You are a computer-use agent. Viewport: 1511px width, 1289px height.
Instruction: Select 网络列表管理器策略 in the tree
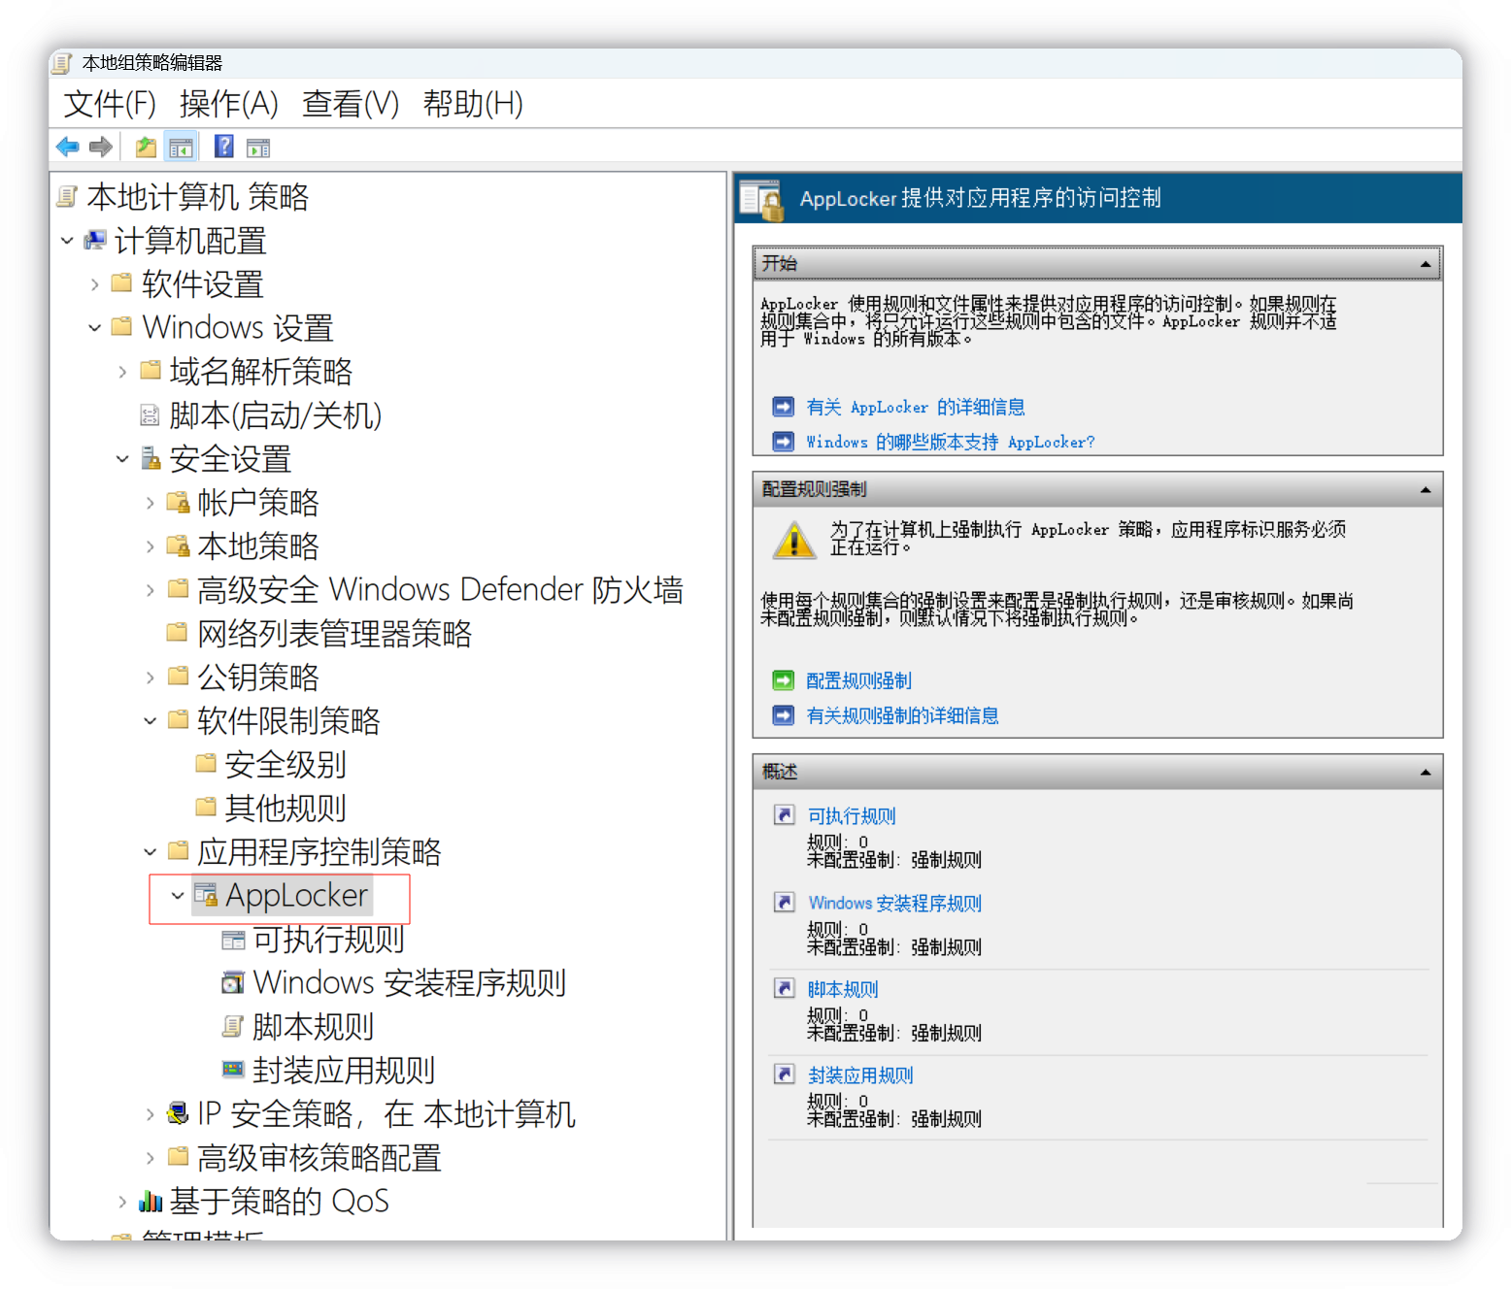(x=334, y=634)
